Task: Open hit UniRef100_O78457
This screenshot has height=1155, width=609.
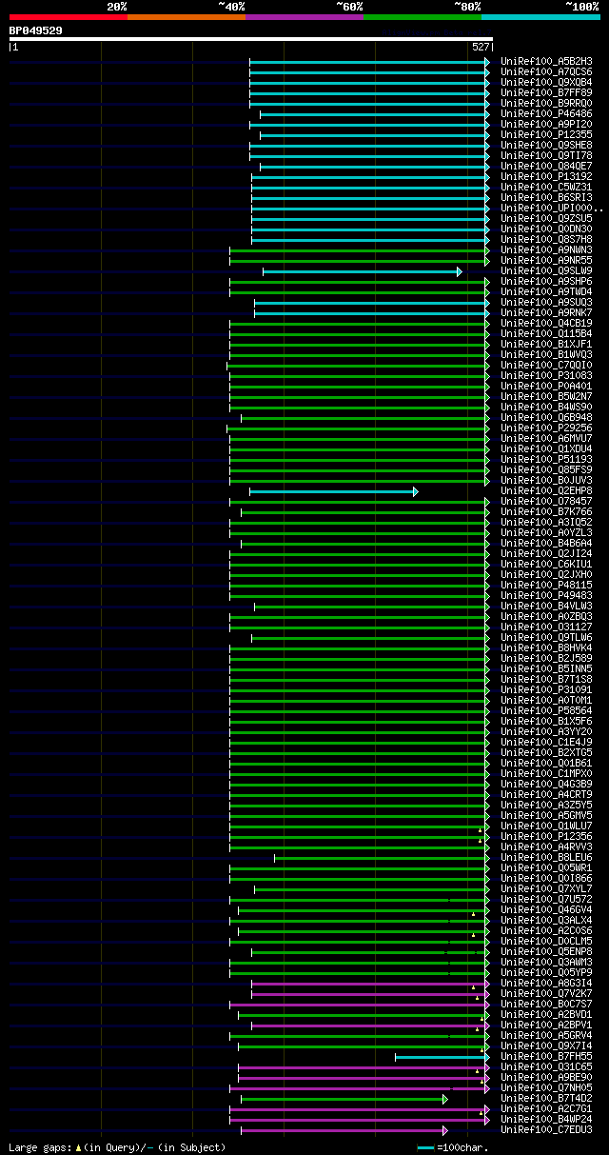Action: click(x=546, y=501)
